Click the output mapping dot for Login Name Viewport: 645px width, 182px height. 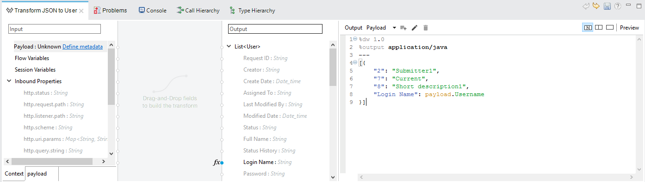tap(222, 163)
